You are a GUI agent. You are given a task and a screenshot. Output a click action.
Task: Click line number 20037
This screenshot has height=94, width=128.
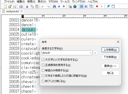14,91
